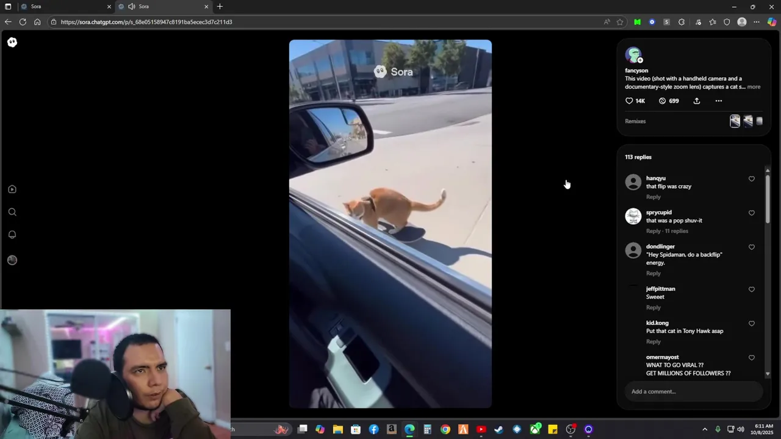The image size is (781, 439).
Task: Open the blue circle browser extension
Action: [x=652, y=22]
